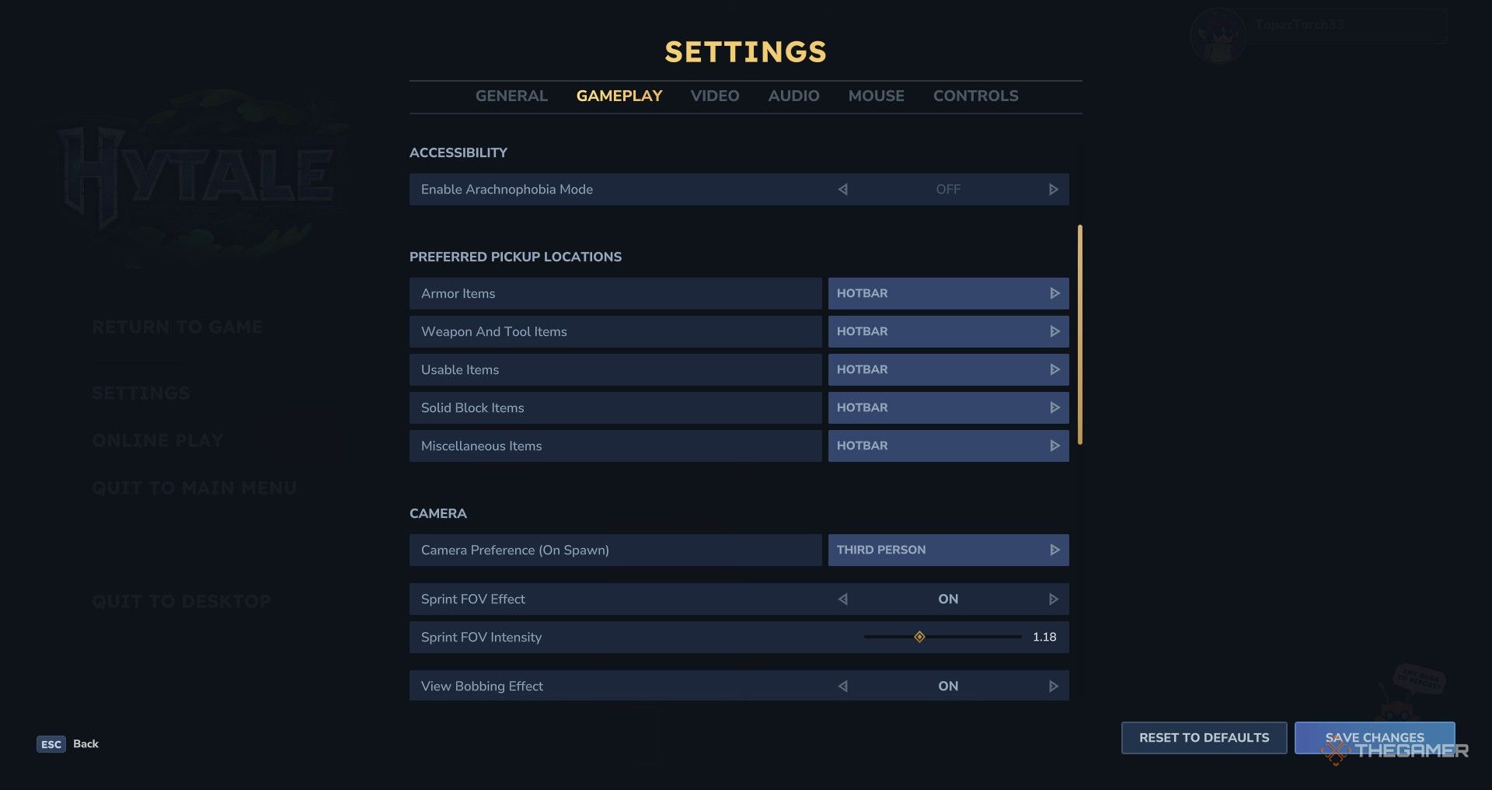Toggle Arachnophobia Mode OFF value

[x=947, y=190]
